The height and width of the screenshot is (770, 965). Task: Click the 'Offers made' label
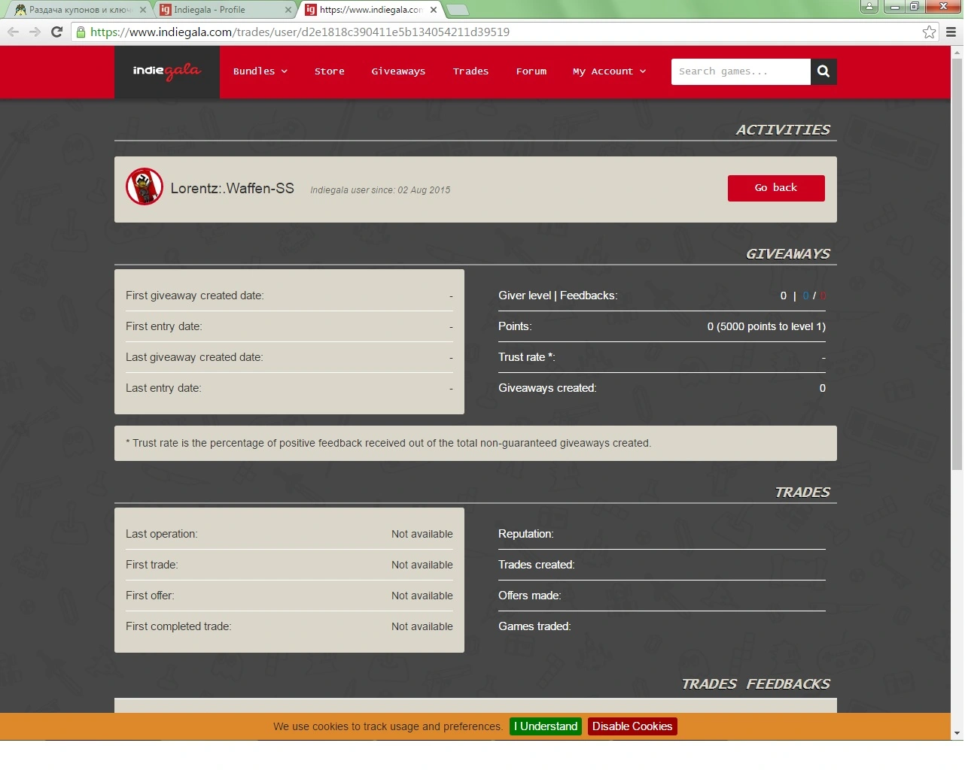530,596
